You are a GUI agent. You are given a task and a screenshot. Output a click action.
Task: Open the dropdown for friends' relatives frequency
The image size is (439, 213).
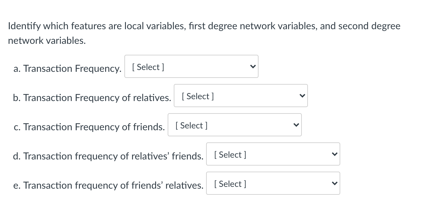tap(273, 183)
